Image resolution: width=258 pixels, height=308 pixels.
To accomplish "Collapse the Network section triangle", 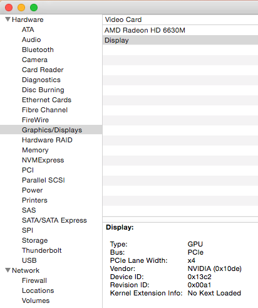I will tap(8, 270).
